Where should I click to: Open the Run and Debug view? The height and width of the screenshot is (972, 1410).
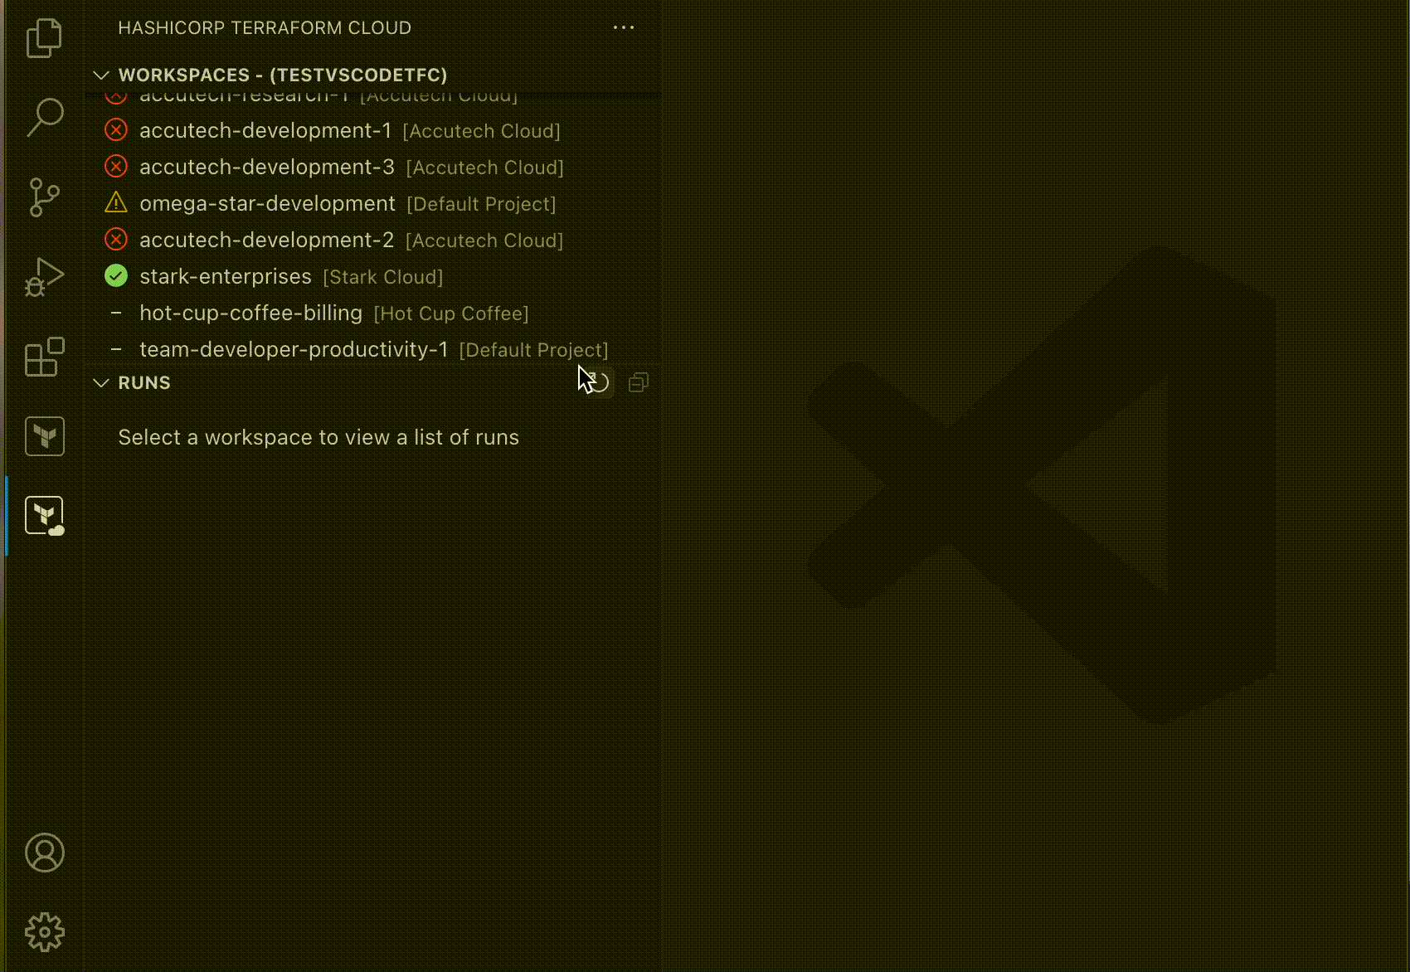(x=44, y=277)
